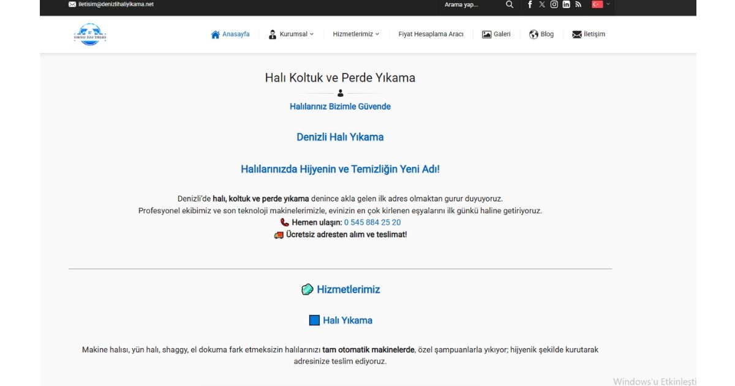Expand the Kurumsal dropdown menu

pyautogui.click(x=291, y=34)
